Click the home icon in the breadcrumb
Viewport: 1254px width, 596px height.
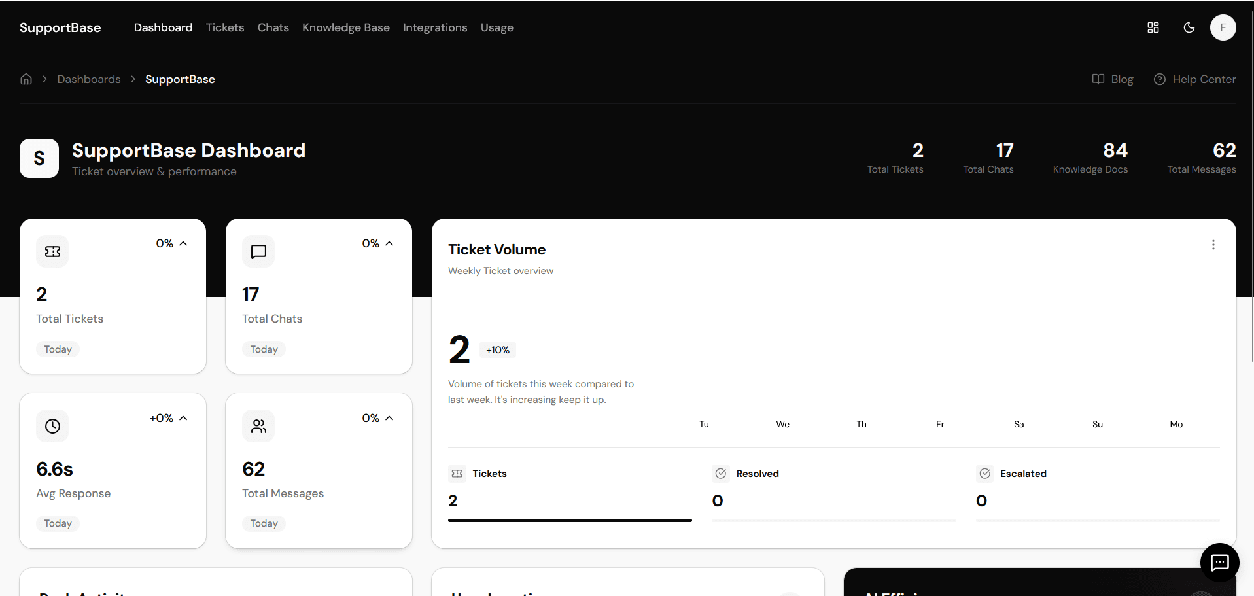tap(26, 79)
